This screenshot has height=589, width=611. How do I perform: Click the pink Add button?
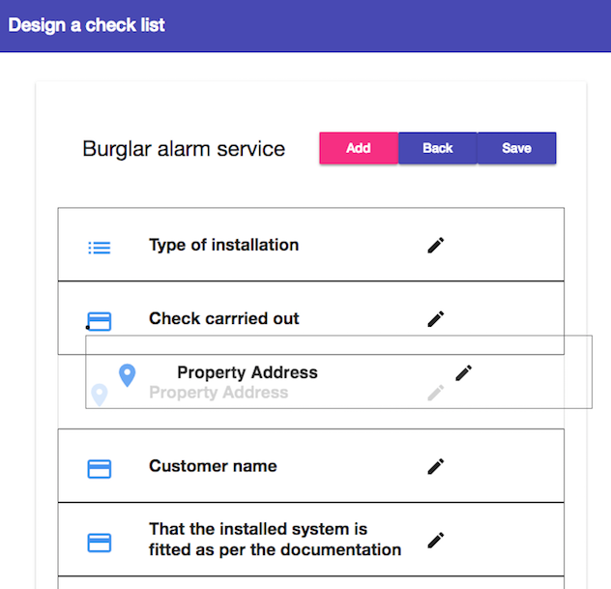coord(359,148)
